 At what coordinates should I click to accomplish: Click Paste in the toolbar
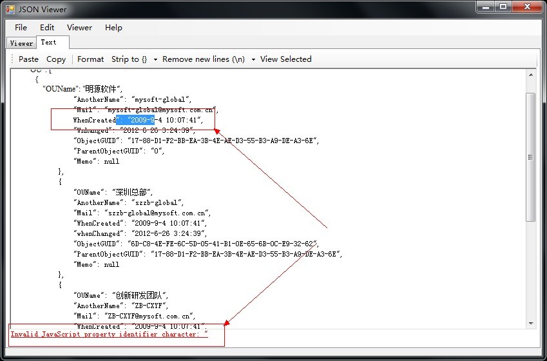point(28,59)
